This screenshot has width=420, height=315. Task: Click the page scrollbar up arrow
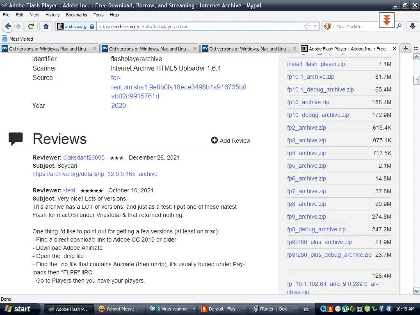pyautogui.click(x=417, y=57)
